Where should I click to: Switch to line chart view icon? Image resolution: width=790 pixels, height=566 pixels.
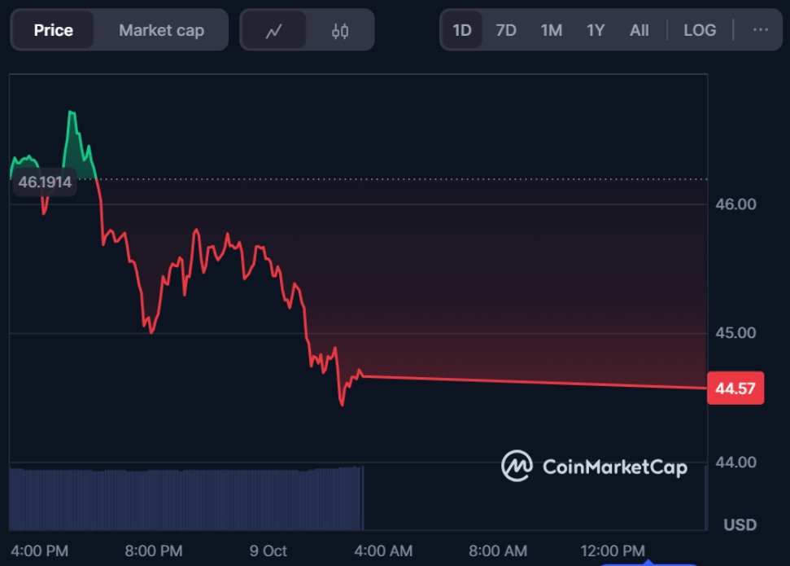pyautogui.click(x=273, y=31)
